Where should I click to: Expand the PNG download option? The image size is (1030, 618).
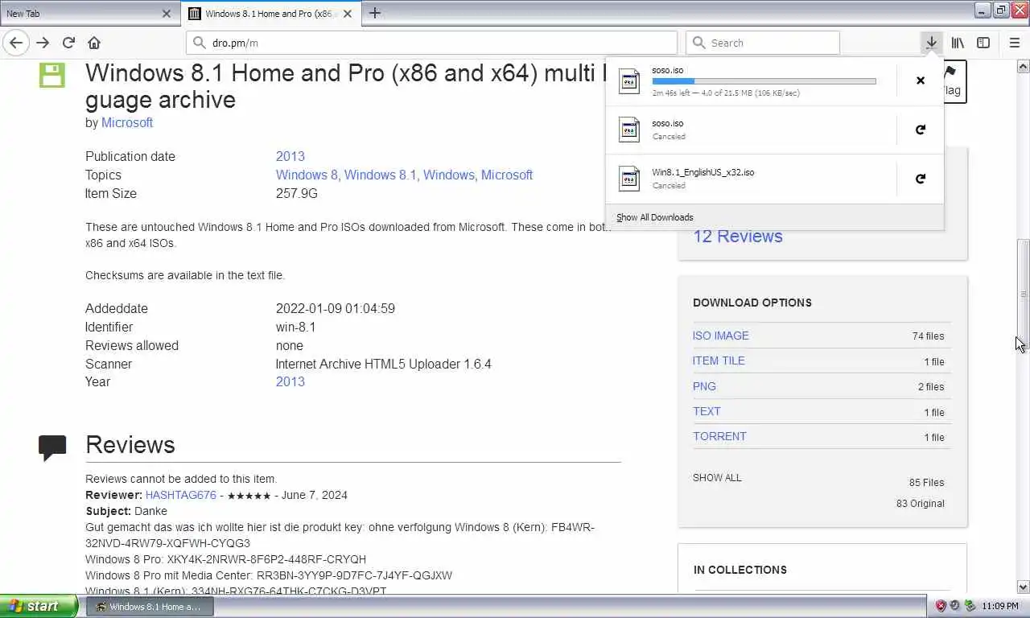704,386
